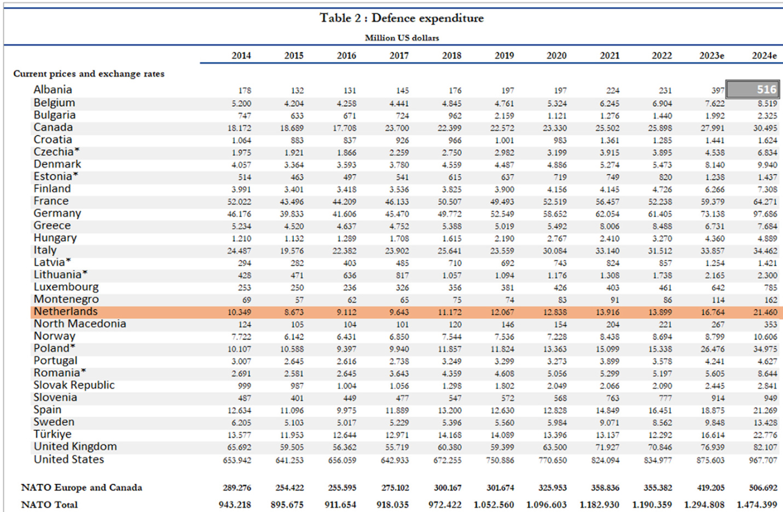Select the Czechia* row label
This screenshot has width=783, height=512.
coord(57,152)
